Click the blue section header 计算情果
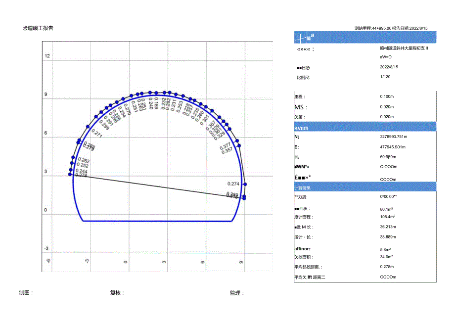 click(x=365, y=187)
